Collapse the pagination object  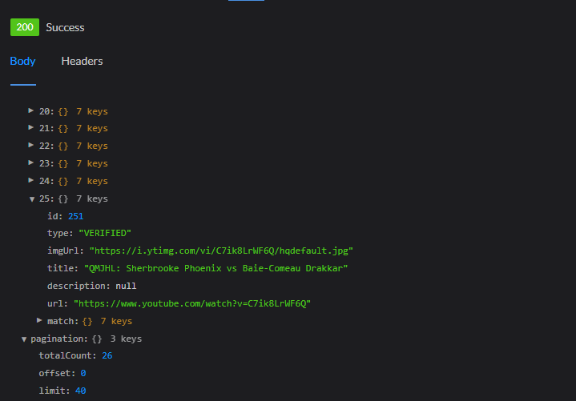pos(24,339)
